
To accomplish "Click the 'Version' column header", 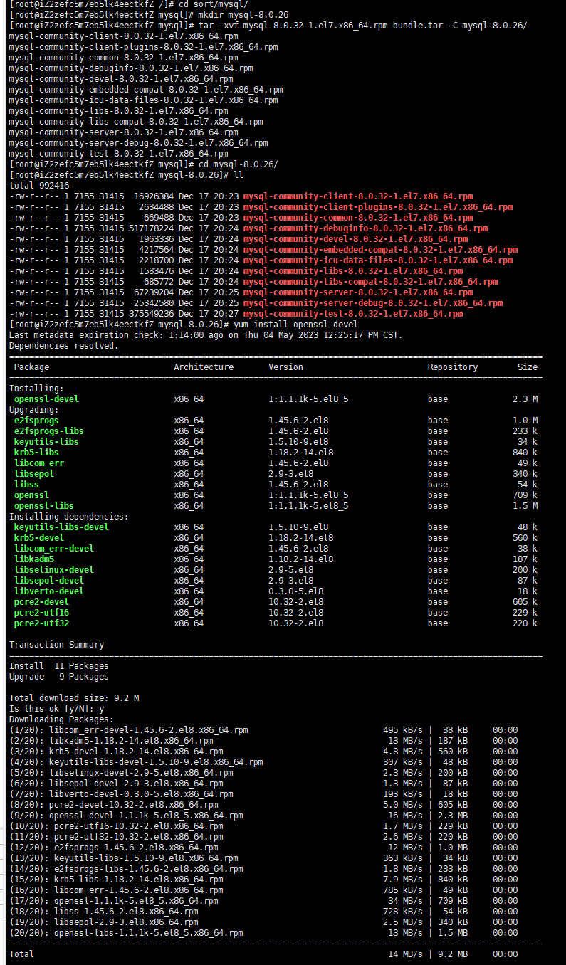I will [285, 367].
